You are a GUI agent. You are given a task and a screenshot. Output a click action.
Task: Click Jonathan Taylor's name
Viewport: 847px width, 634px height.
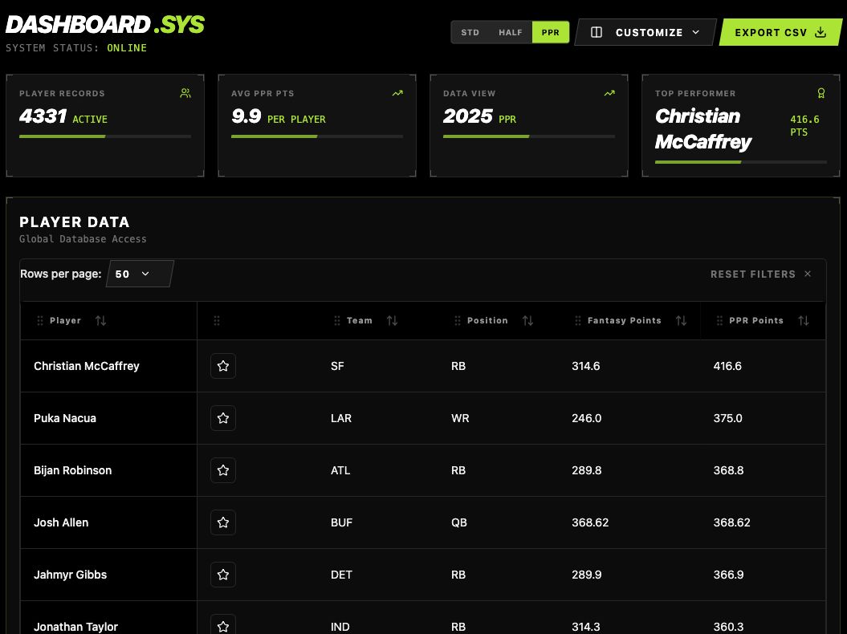coord(75,627)
